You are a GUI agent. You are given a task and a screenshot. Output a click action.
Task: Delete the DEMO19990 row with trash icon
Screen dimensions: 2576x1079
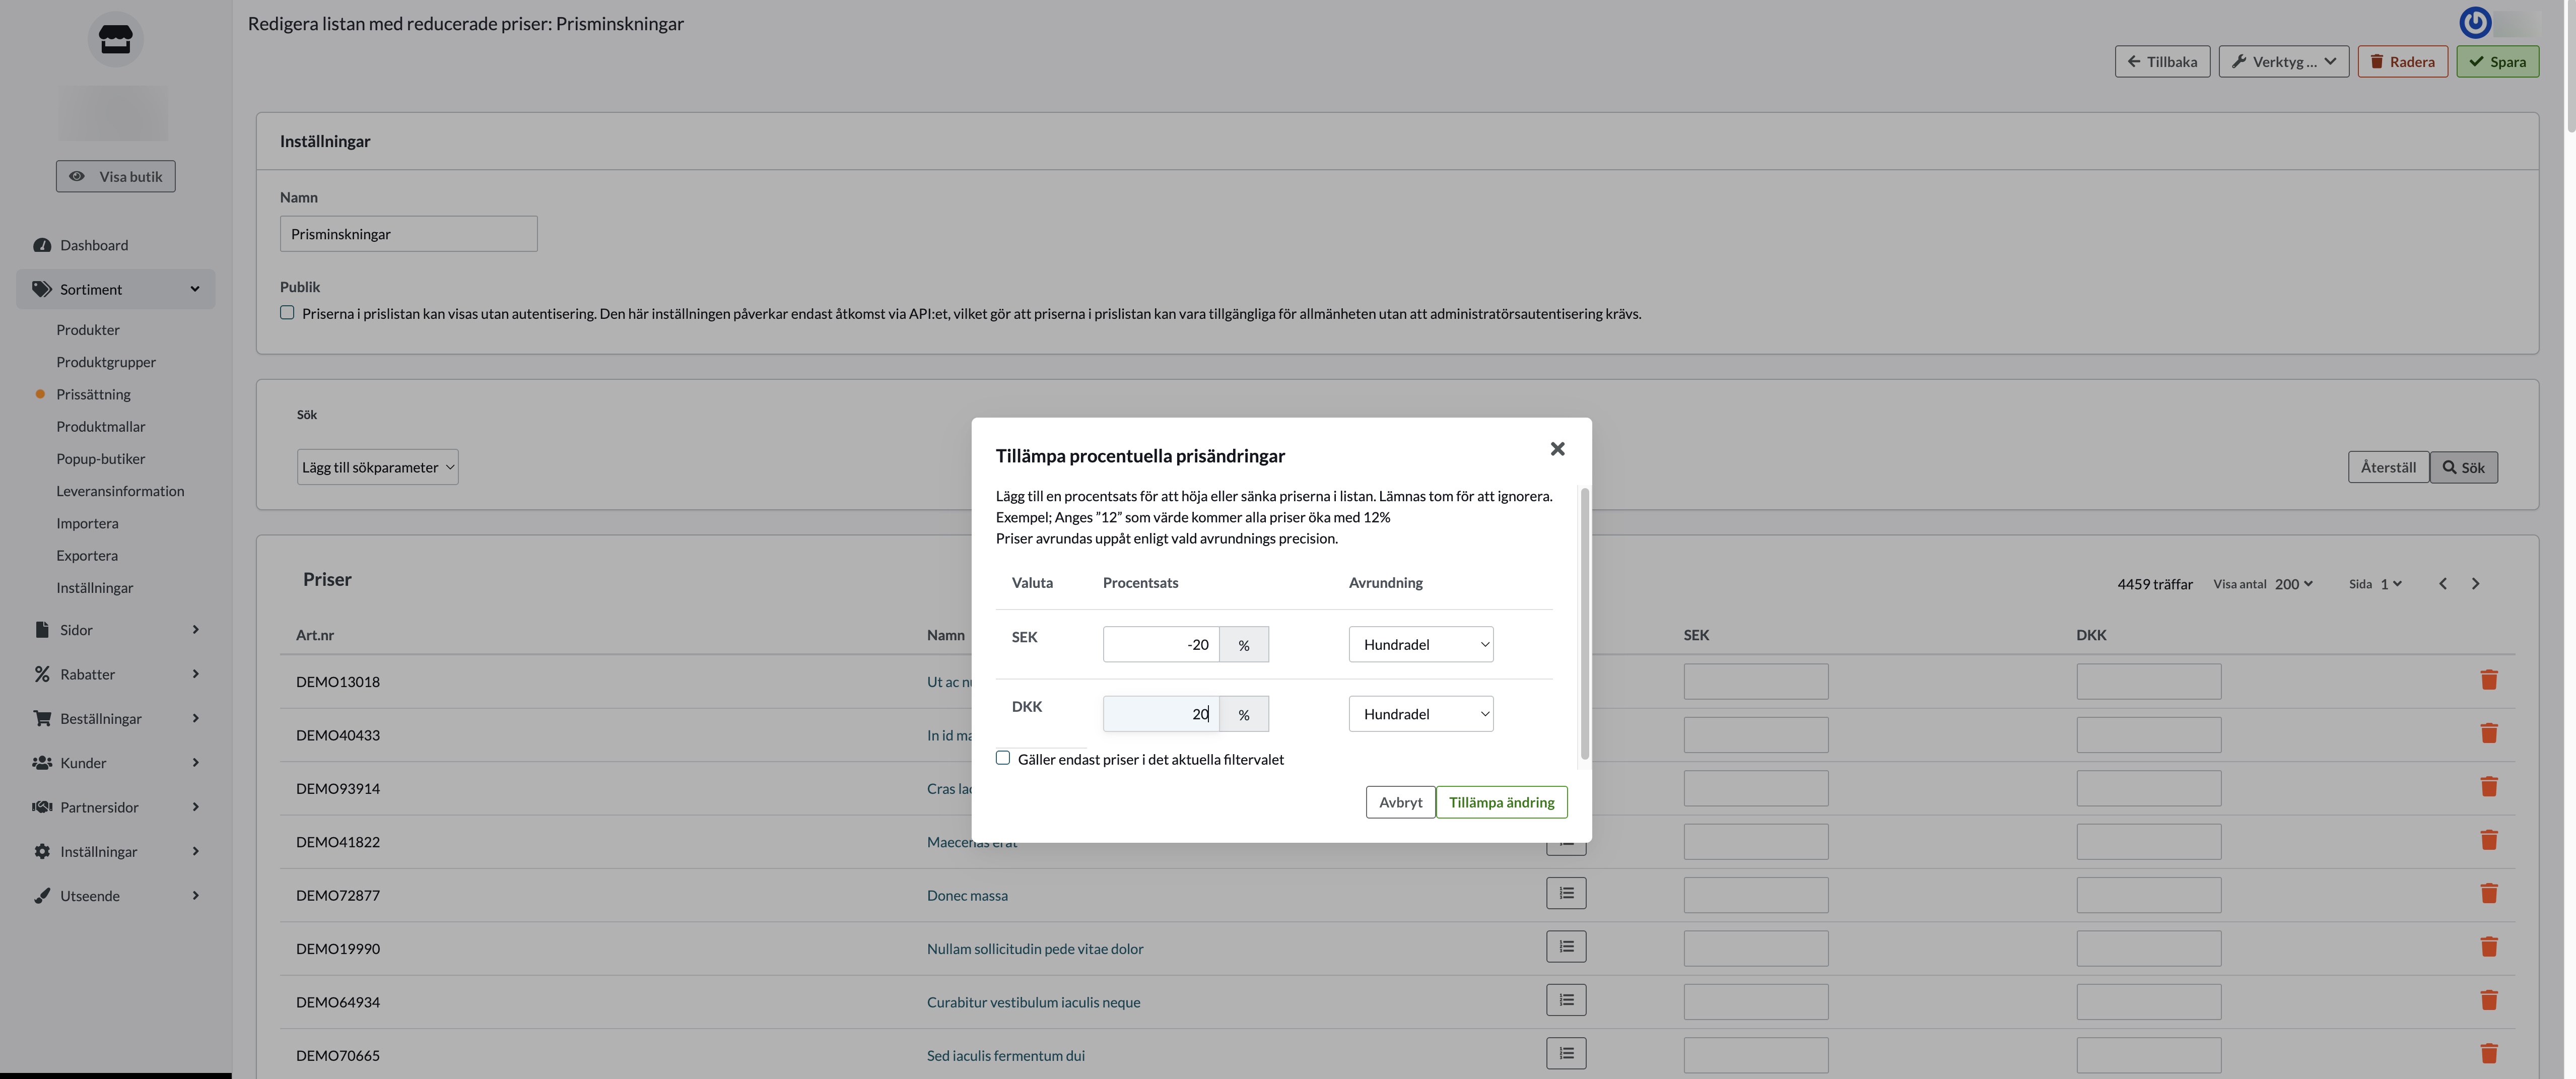tap(2489, 947)
